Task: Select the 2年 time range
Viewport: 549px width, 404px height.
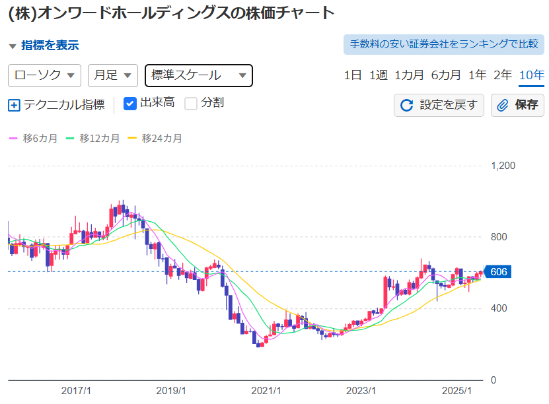Action: click(x=503, y=75)
